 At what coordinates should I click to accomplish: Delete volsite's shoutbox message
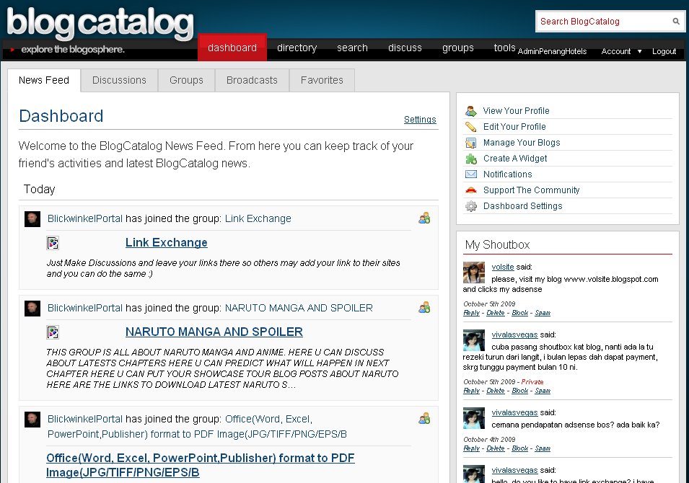pyautogui.click(x=496, y=313)
